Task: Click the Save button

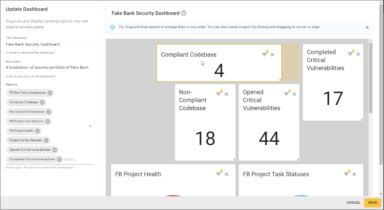Action: [372, 202]
